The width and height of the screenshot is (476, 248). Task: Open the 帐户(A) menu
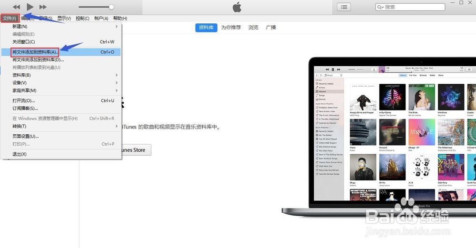(101, 18)
